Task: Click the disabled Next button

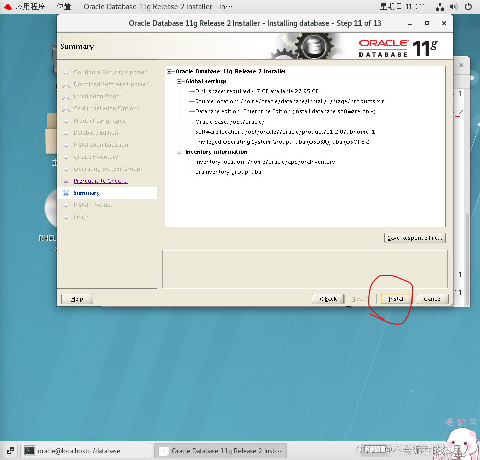Action: pos(361,299)
